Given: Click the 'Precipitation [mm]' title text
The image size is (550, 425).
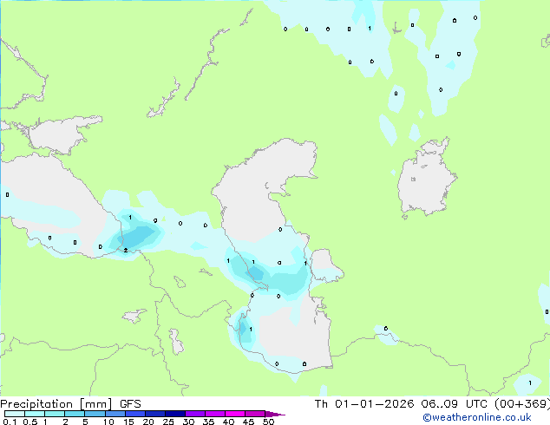Looking at the screenshot, I should tap(56, 404).
